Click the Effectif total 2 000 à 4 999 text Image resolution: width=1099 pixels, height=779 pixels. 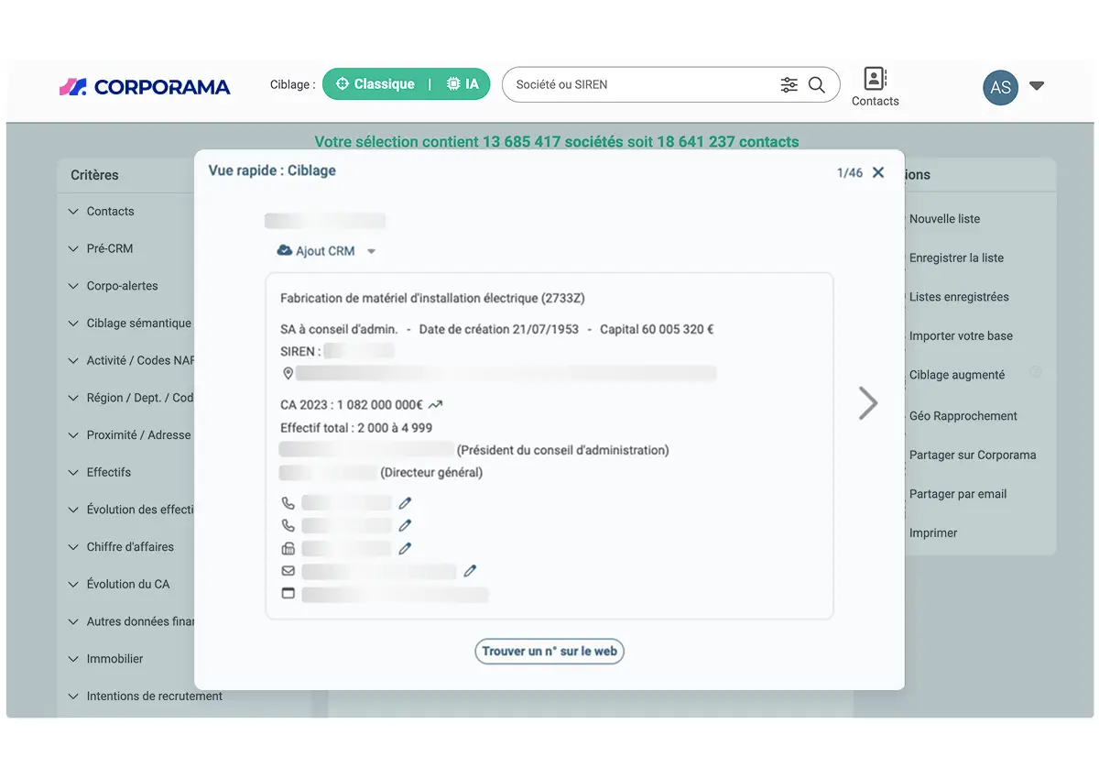(356, 428)
